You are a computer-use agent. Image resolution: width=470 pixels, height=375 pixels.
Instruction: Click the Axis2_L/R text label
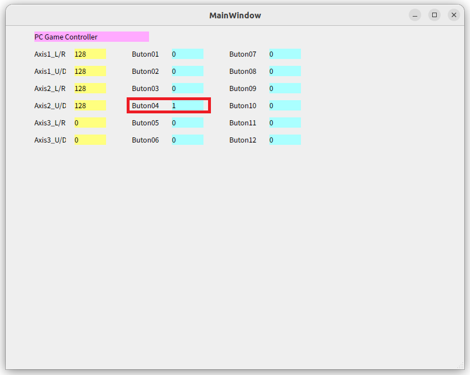[x=49, y=88]
